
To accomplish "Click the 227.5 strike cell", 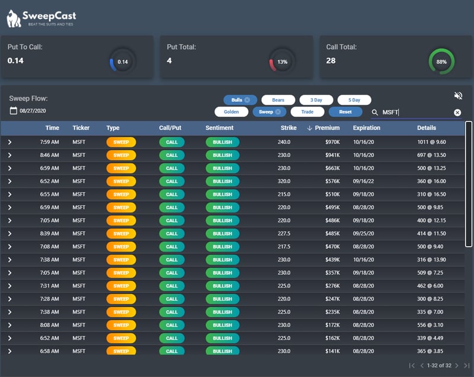I will 284,234.
